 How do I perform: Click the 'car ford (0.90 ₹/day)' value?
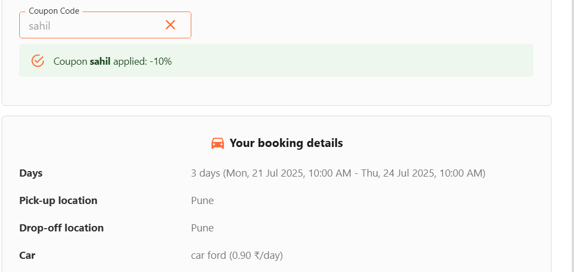(237, 256)
